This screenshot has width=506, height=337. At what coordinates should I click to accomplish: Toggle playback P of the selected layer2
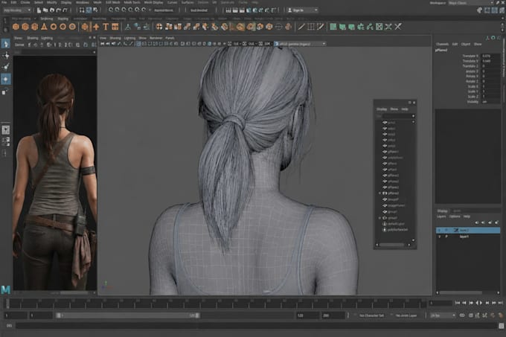point(446,231)
